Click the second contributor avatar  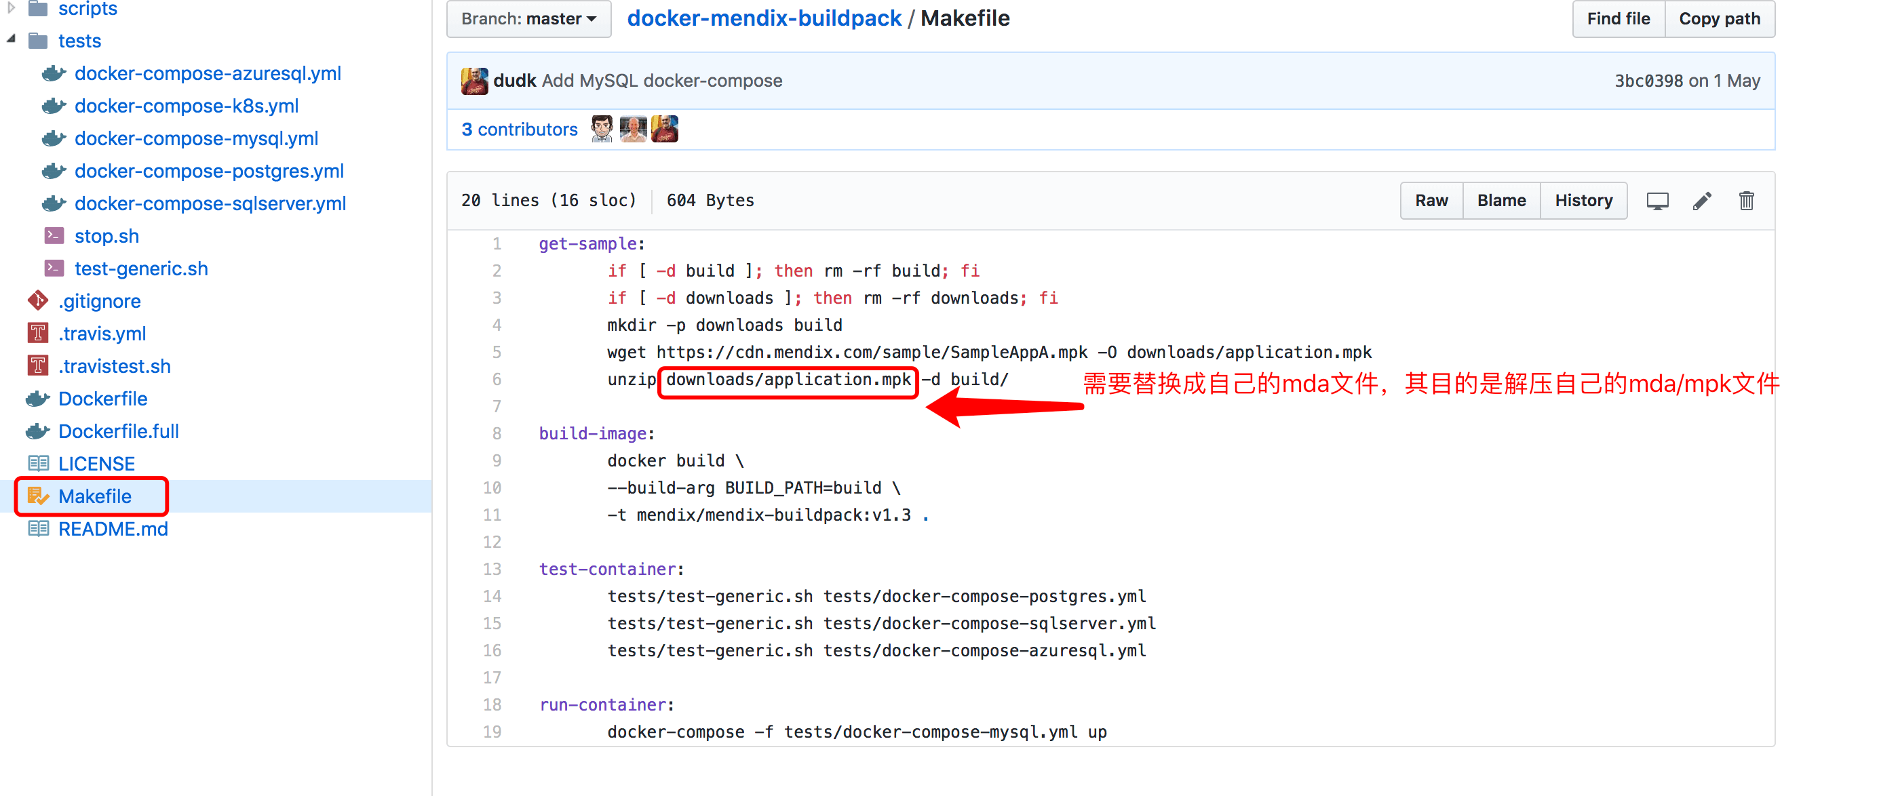click(x=633, y=129)
